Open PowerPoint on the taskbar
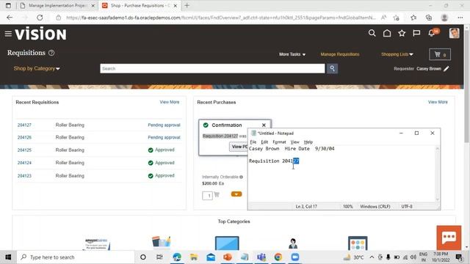Viewport: 470px width, 264px height. click(228, 257)
